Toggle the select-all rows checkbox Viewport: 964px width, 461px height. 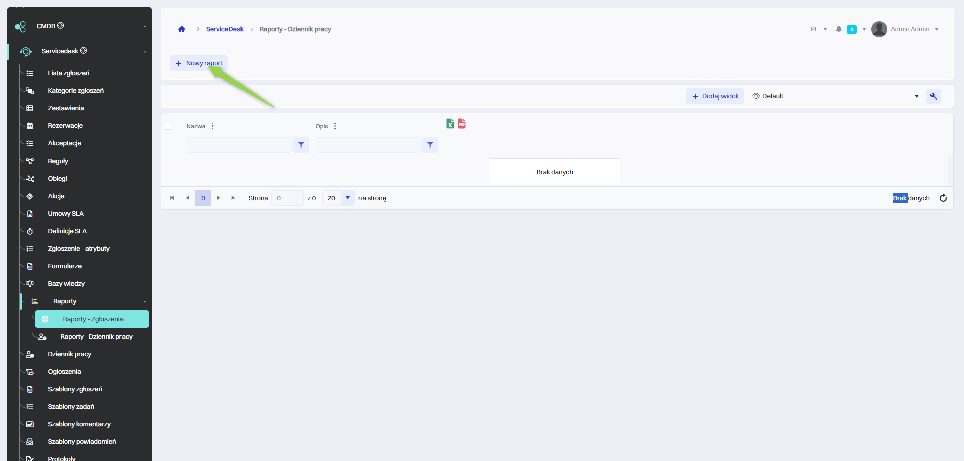pos(168,126)
